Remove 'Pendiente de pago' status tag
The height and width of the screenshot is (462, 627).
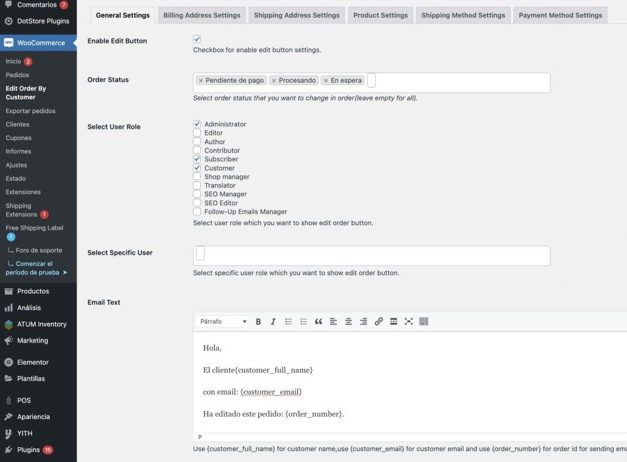pyautogui.click(x=201, y=81)
